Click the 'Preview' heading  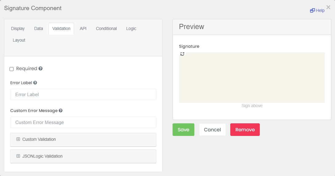click(191, 27)
